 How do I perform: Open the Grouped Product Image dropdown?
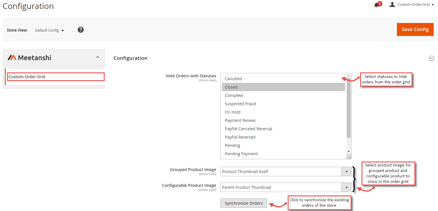click(x=346, y=171)
